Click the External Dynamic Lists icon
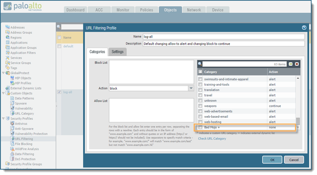Viewport: 317px width, 175px height. (8, 88)
